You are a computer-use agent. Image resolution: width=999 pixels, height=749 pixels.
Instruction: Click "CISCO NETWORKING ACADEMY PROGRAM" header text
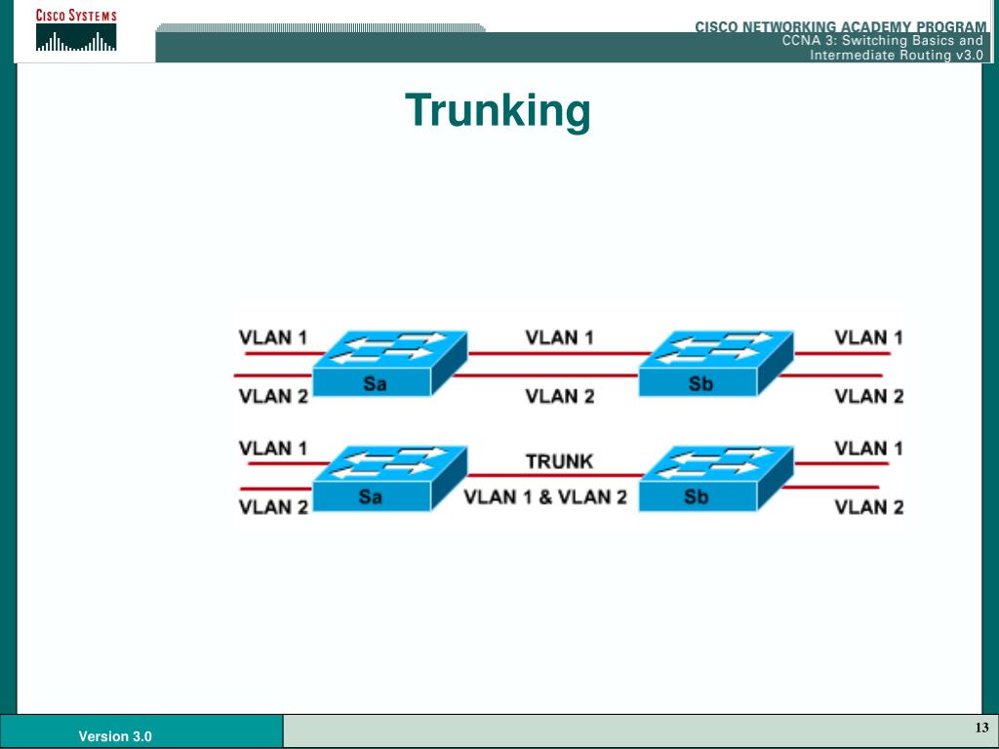click(840, 26)
